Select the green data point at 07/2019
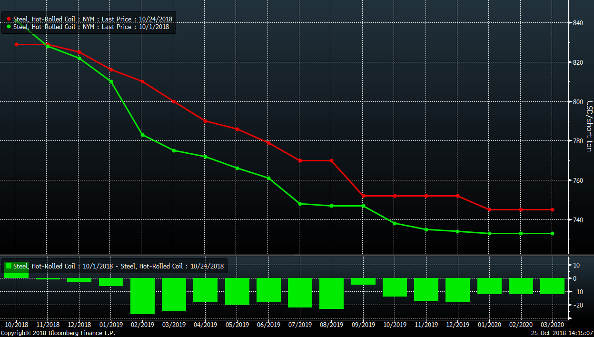 click(300, 204)
